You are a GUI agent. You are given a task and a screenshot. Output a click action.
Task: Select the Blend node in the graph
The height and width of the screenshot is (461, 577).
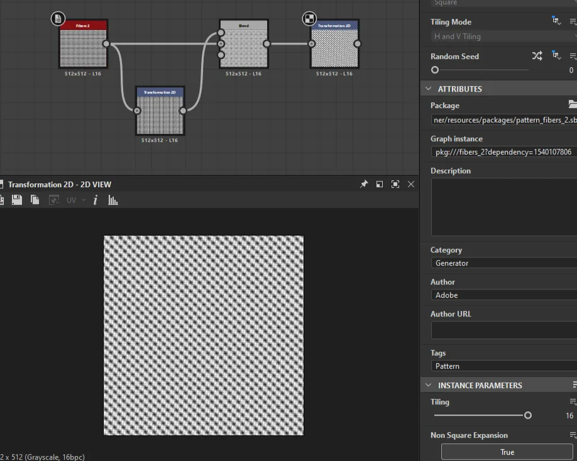(244, 48)
